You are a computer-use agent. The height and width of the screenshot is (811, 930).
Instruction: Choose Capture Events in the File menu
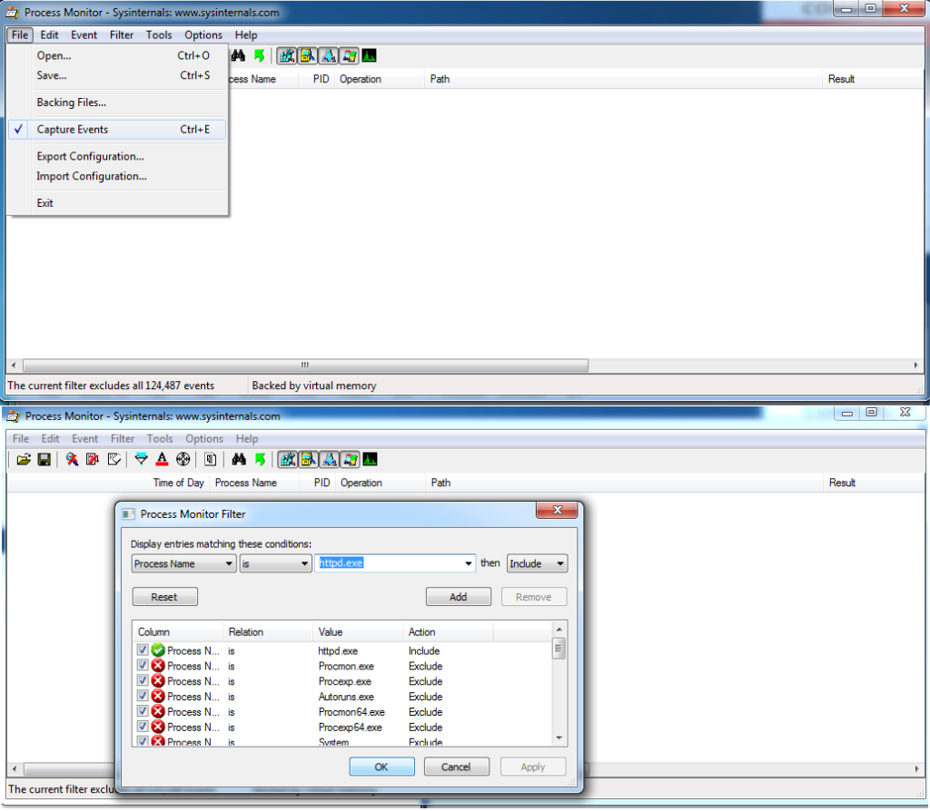[73, 130]
